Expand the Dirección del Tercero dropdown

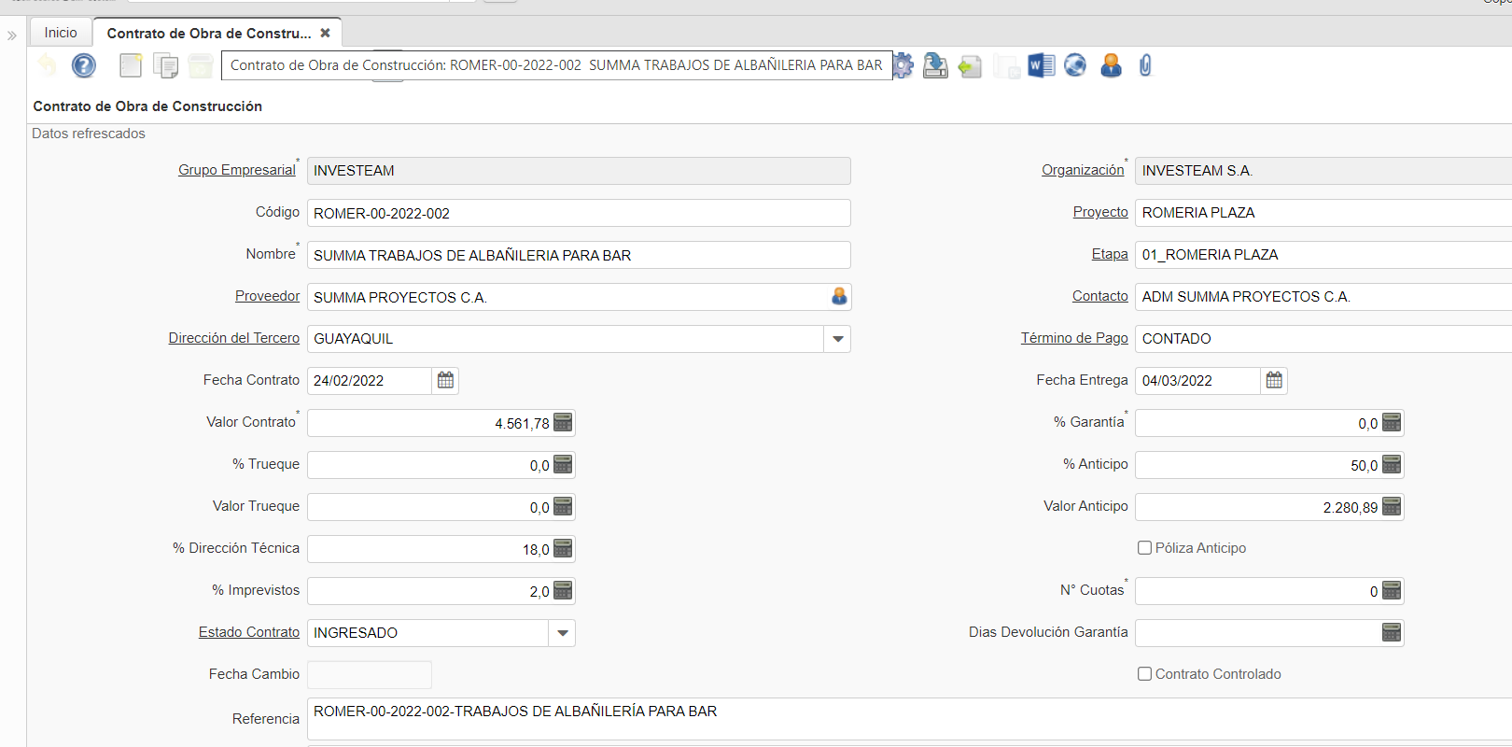coord(837,339)
